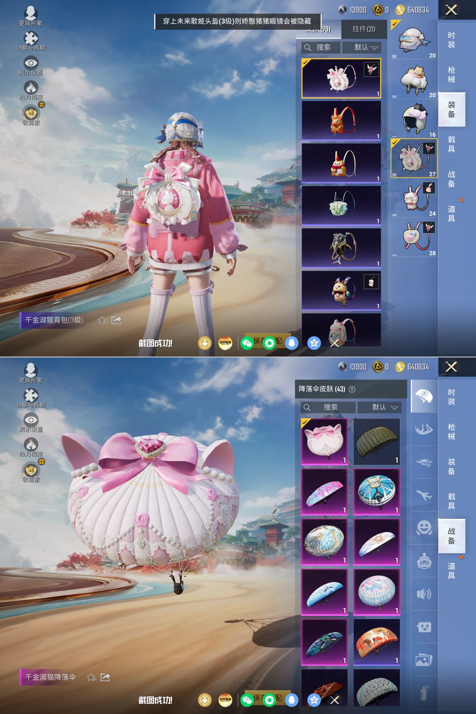Expand the 默认 sort dropdown in backpack skins

tap(361, 47)
